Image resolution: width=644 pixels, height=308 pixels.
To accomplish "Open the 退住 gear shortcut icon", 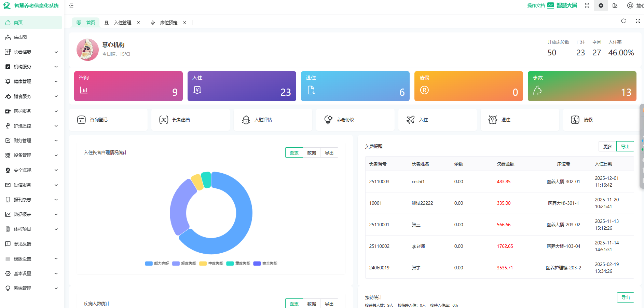I will (x=493, y=120).
